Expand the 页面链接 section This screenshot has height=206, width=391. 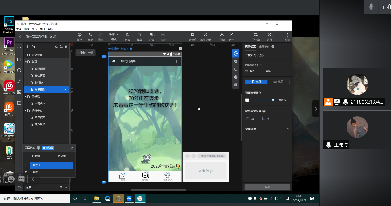pos(288,129)
